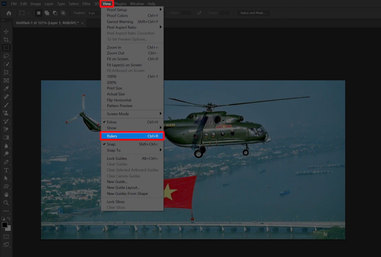Select the Rectangular Marquee tool
Viewport: 381px width, 257px height.
[x=6, y=48]
